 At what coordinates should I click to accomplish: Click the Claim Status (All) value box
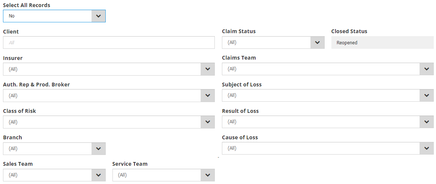[x=266, y=42]
